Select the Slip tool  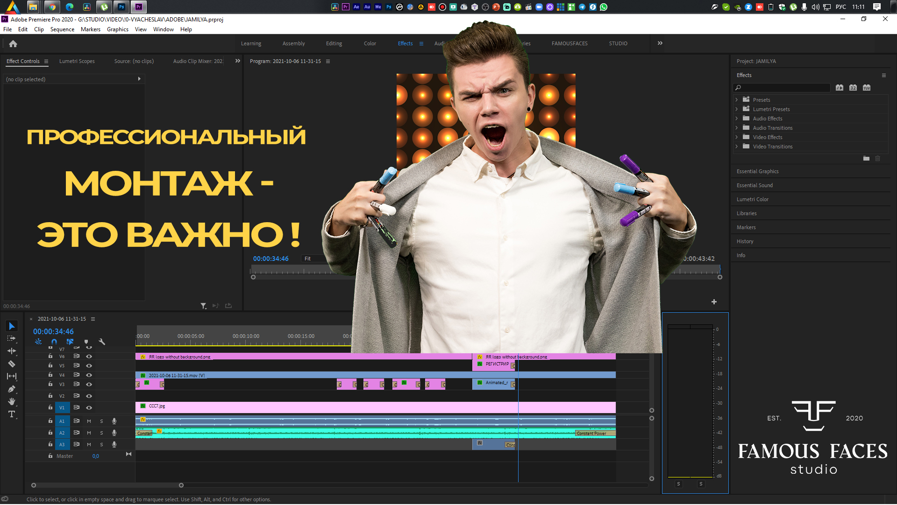pyautogui.click(x=12, y=376)
